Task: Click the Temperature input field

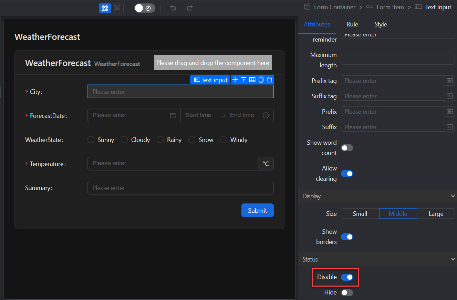Action: click(173, 164)
